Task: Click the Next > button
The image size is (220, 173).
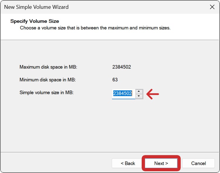Action: [161, 163]
